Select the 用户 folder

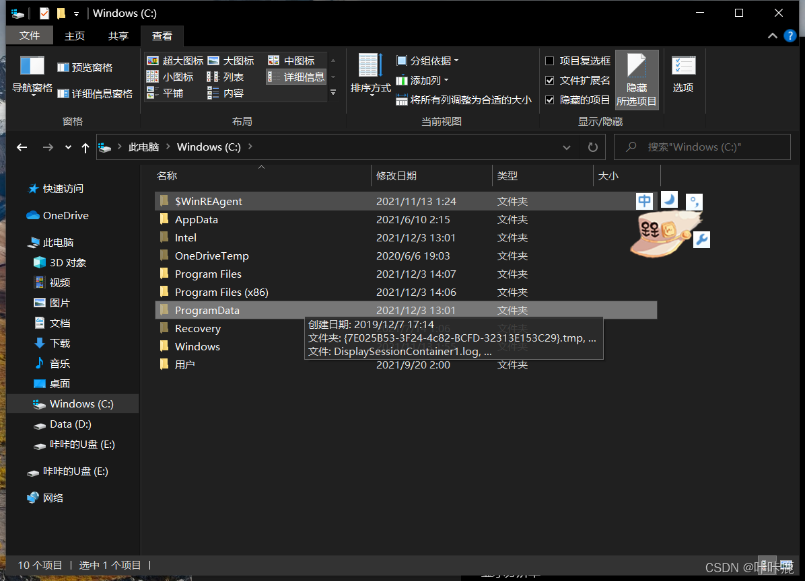point(177,365)
